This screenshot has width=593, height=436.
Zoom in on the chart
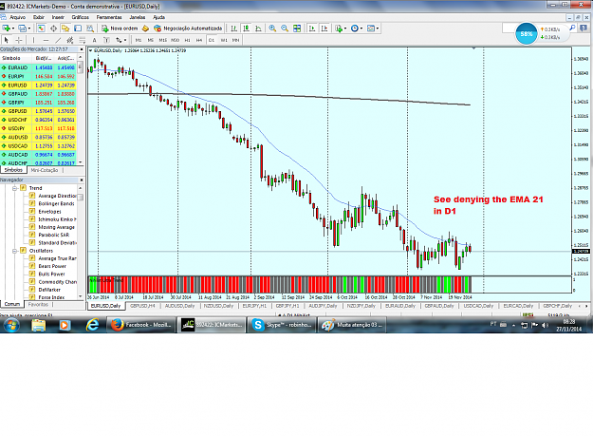(272, 28)
